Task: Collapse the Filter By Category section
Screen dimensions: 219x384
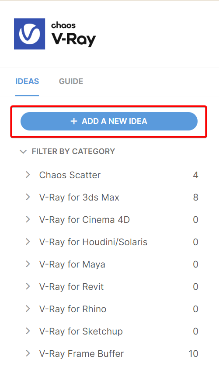Action: (23, 151)
